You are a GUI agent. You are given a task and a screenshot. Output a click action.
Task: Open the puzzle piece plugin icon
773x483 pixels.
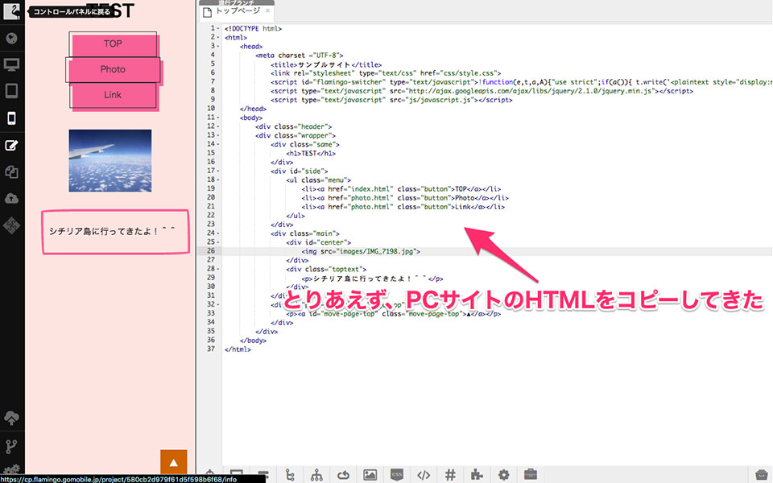pyautogui.click(x=477, y=475)
